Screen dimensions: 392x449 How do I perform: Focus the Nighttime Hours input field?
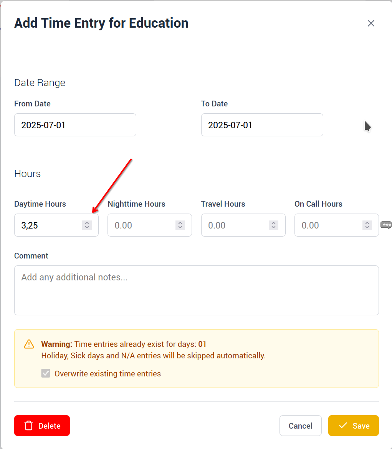pyautogui.click(x=140, y=225)
